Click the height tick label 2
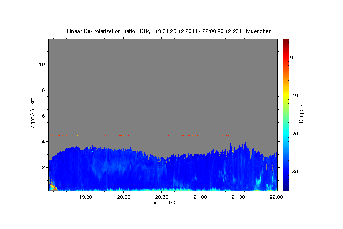Screen dimensions: 343x229 click(x=43, y=167)
